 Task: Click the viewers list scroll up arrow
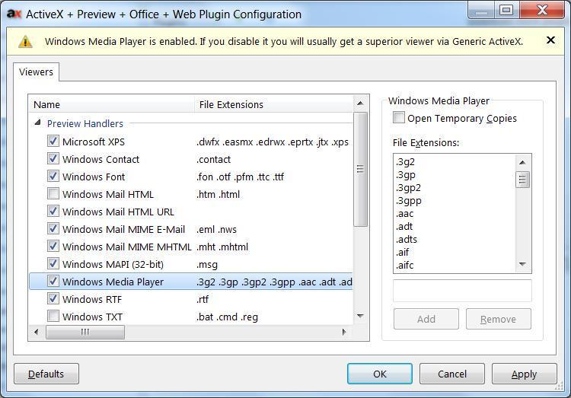(360, 103)
